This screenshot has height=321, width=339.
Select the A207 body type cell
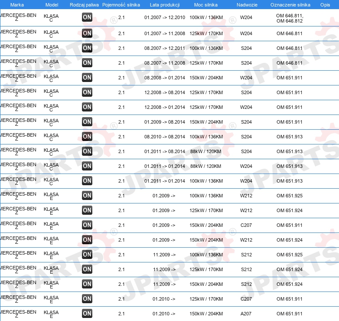pyautogui.click(x=246, y=314)
